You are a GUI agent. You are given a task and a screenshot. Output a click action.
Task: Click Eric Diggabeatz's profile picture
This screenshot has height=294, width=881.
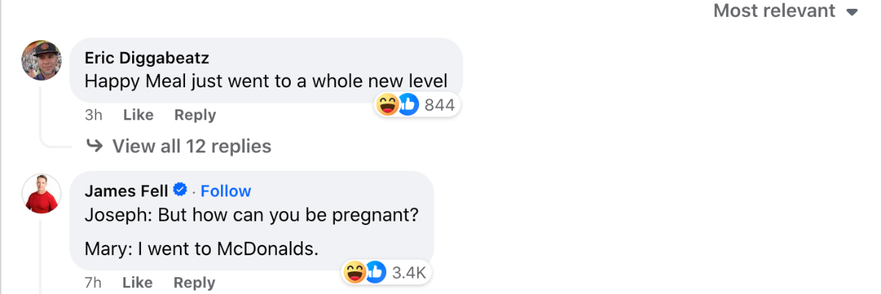[41, 60]
